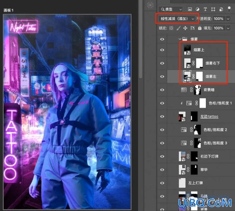Hide the 马路 layer

[x=162, y=196]
